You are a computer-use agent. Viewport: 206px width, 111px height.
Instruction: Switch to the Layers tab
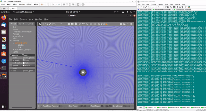(30, 24)
